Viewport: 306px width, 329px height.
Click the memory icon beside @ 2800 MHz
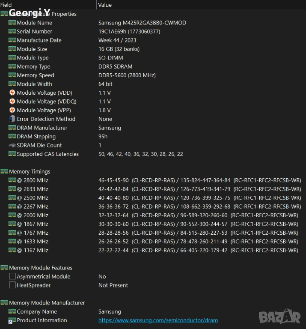coord(12,180)
